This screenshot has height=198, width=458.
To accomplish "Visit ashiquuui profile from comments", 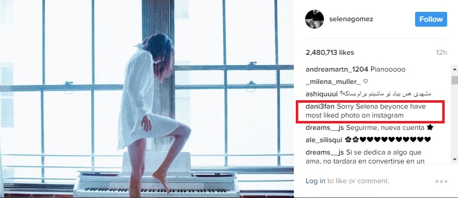I will click(x=321, y=94).
